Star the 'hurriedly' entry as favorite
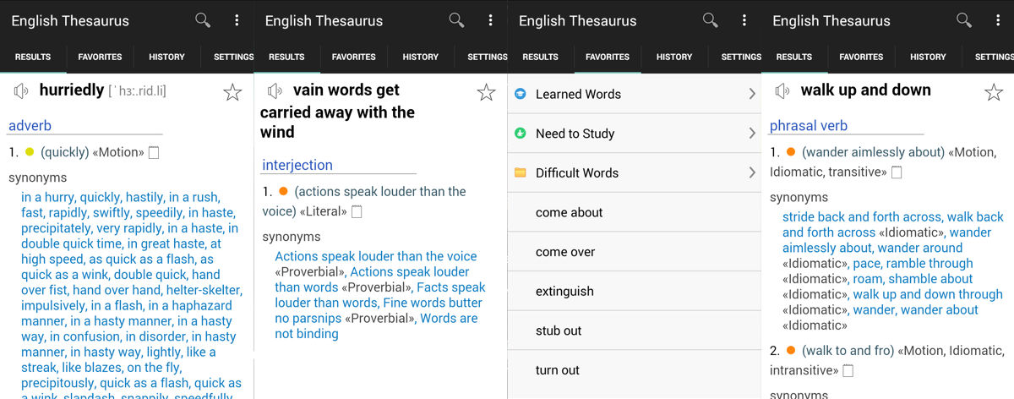This screenshot has width=1014, height=399. point(232,93)
